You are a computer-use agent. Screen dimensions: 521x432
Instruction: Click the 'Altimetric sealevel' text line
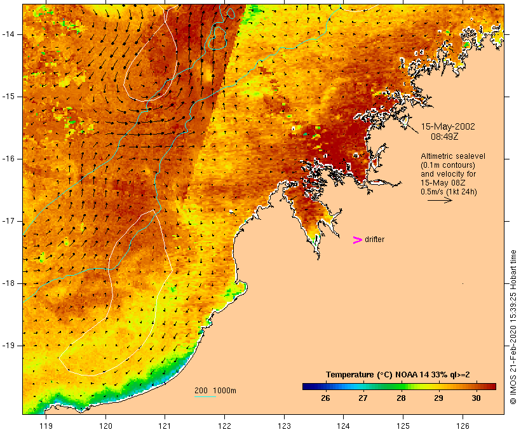[x=453, y=156]
